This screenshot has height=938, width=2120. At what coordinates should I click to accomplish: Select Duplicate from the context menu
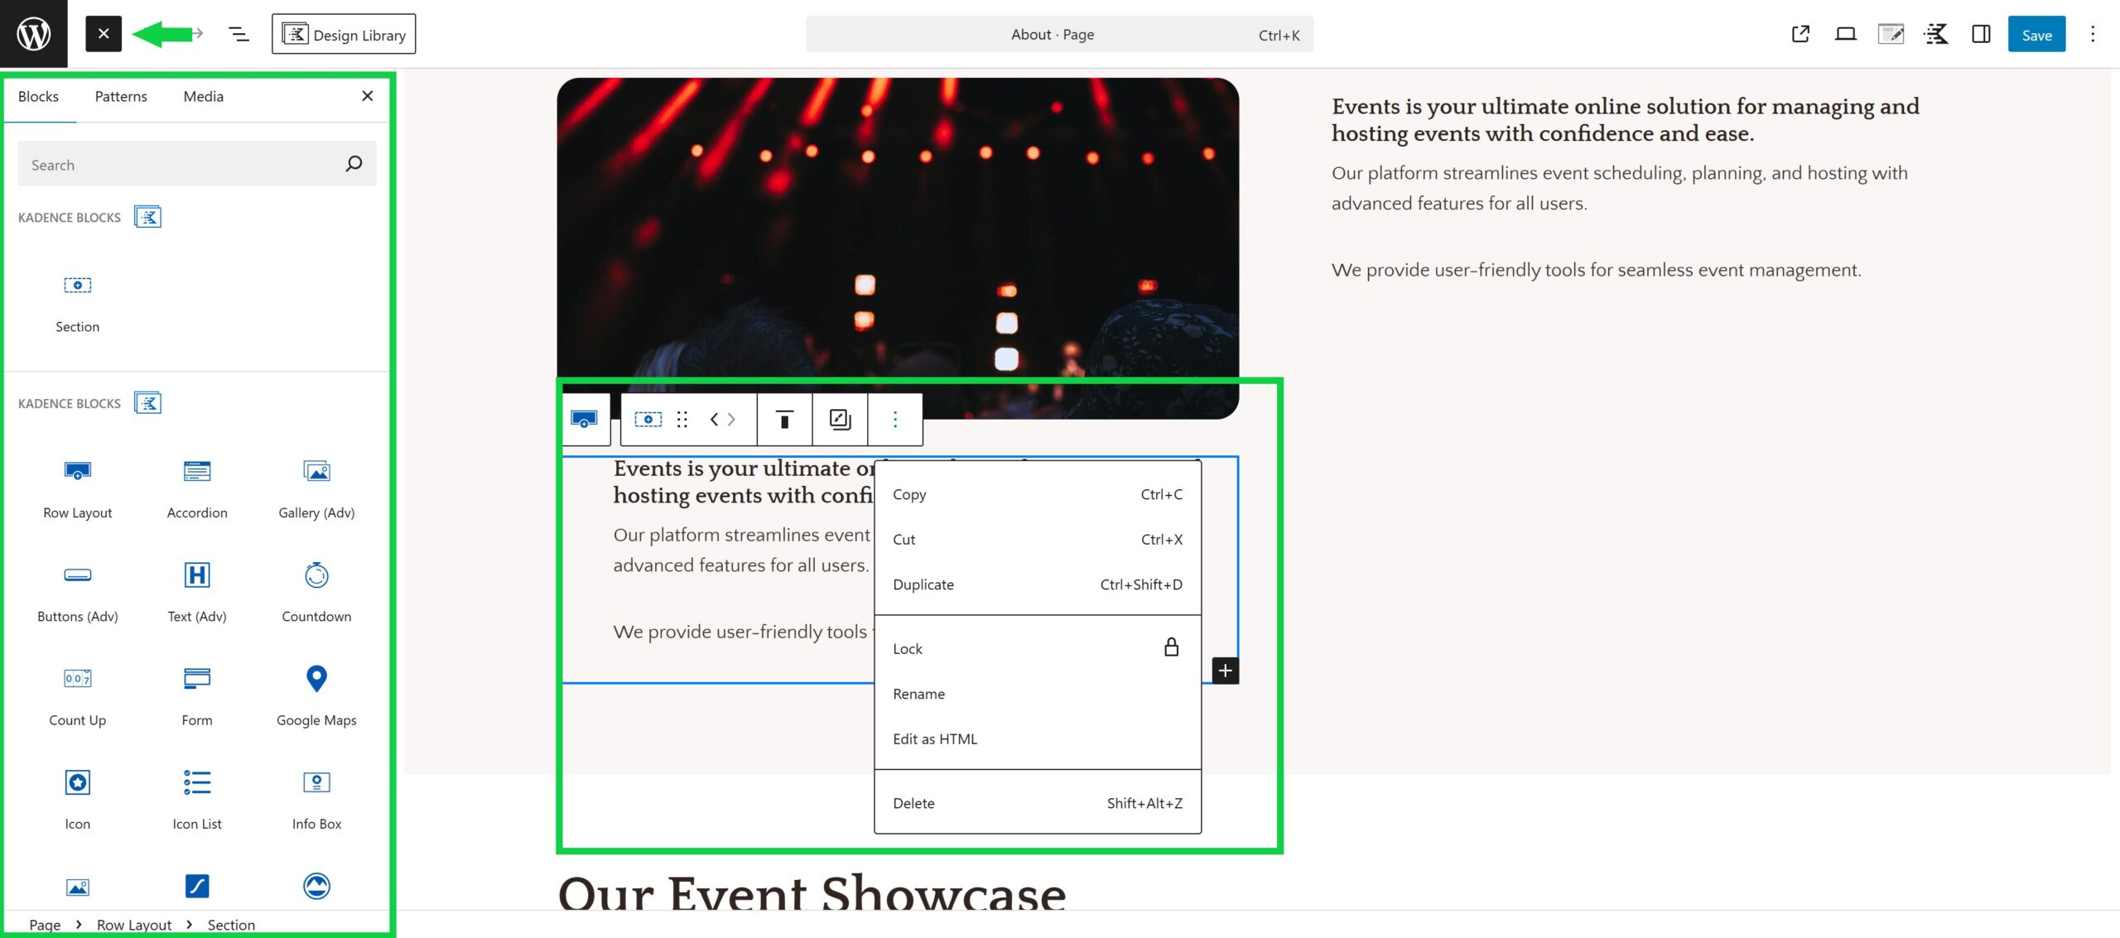(x=923, y=584)
